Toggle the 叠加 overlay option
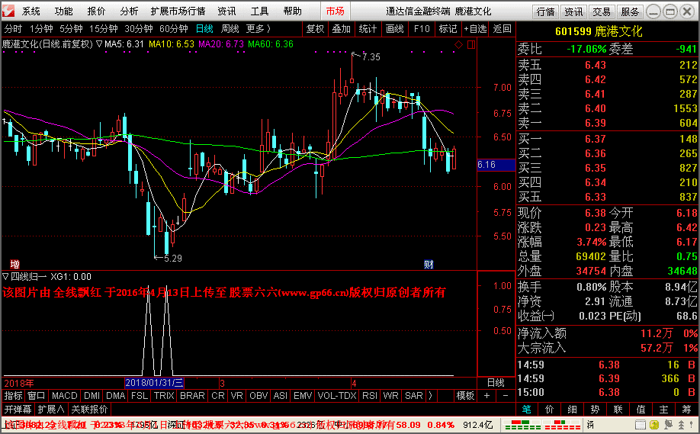Viewport: 700px width, 434px height. 341,29
